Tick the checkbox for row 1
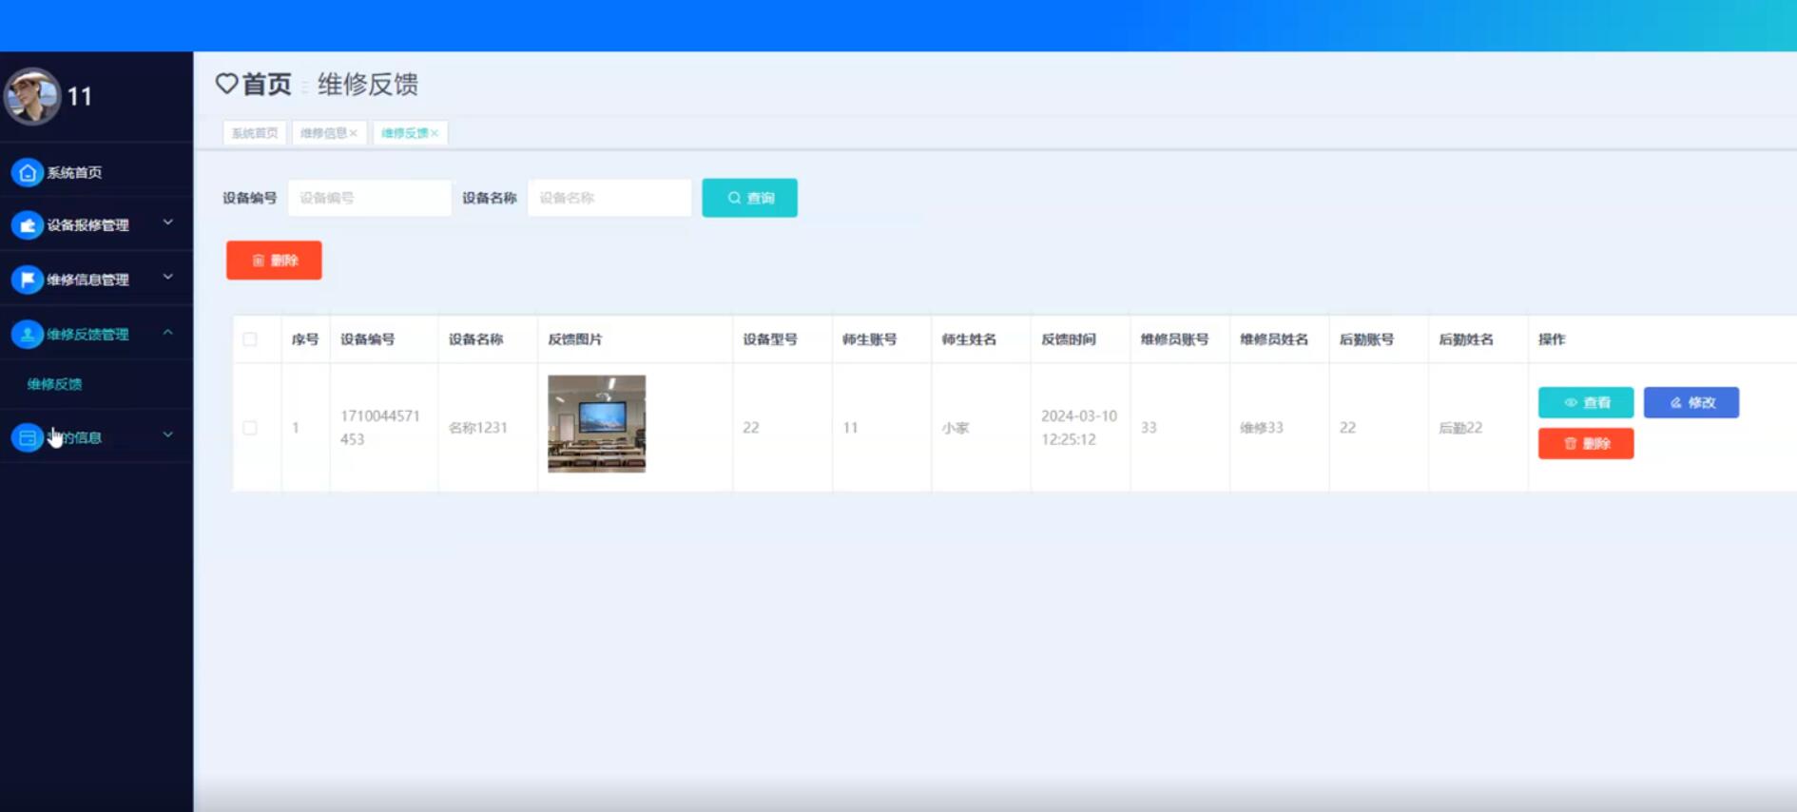 point(250,428)
